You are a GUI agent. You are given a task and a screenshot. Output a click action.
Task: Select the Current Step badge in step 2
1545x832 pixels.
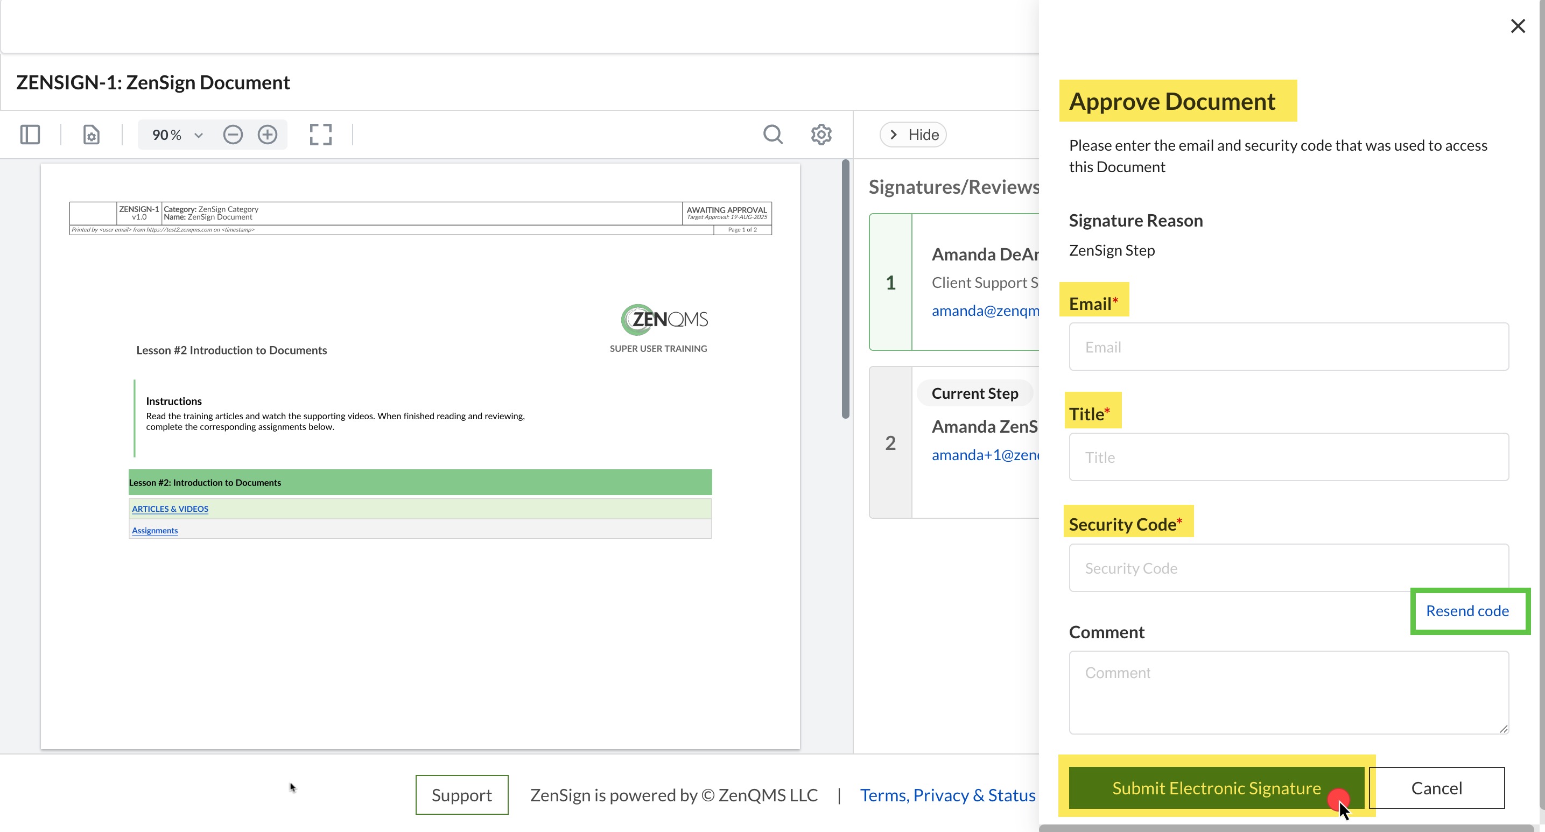pos(974,393)
